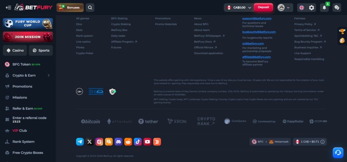The image size is (347, 162).
Task: Expand the CA$0.00 balance dropdown
Action: (239, 7)
